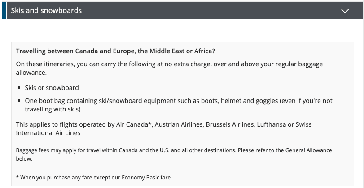Click the square bullet beside Skis or snowboard
Screen dimensions: 364x188
pos(19,88)
